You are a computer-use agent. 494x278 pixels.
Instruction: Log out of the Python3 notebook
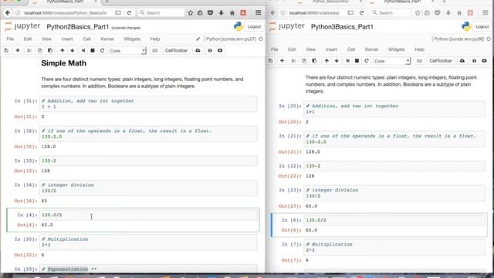pos(482,27)
